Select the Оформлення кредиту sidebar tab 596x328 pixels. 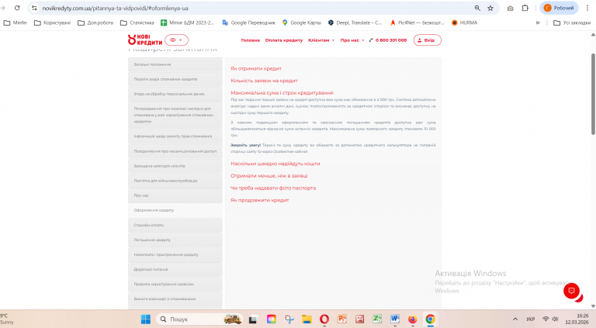pyautogui.click(x=175, y=210)
